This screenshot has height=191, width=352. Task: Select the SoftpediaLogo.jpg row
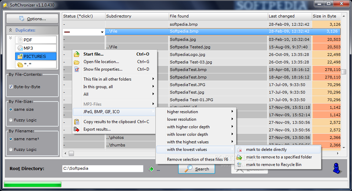[x=201, y=55]
